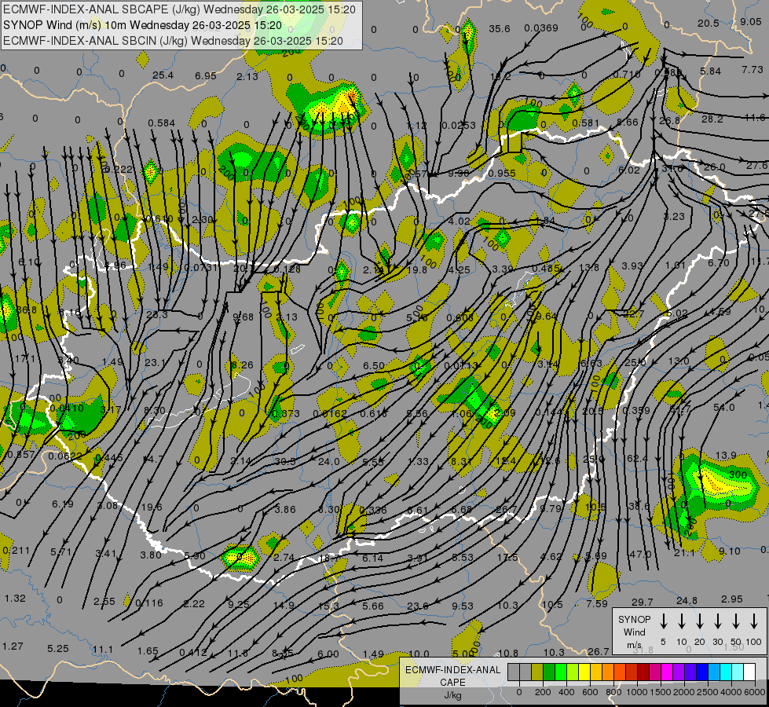
Task: Pick the pure blue CAPE legend swatch
Action: tap(701, 672)
